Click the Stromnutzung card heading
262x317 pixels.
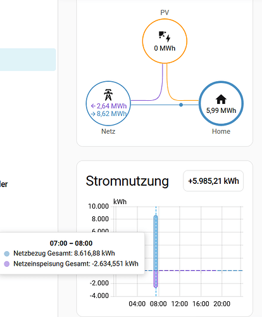(127, 181)
